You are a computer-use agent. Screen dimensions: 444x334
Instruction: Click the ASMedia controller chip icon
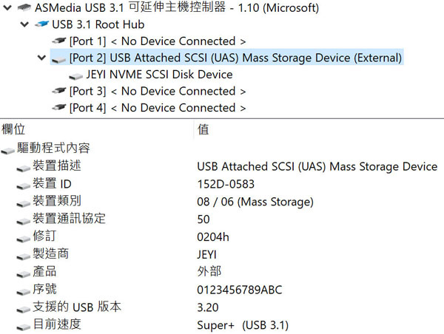pos(24,7)
